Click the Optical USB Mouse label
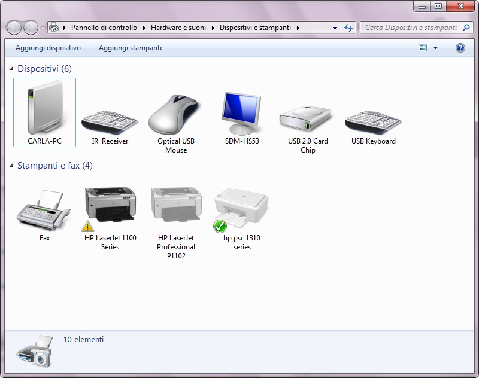The height and width of the screenshot is (378, 479). pyautogui.click(x=176, y=145)
